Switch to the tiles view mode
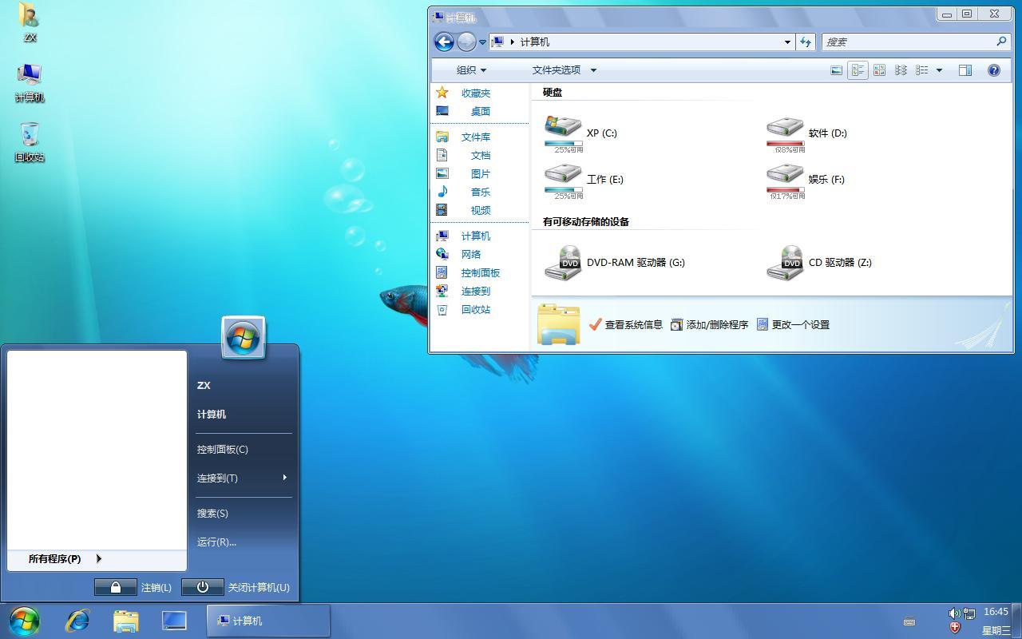This screenshot has height=639, width=1022. tap(858, 70)
